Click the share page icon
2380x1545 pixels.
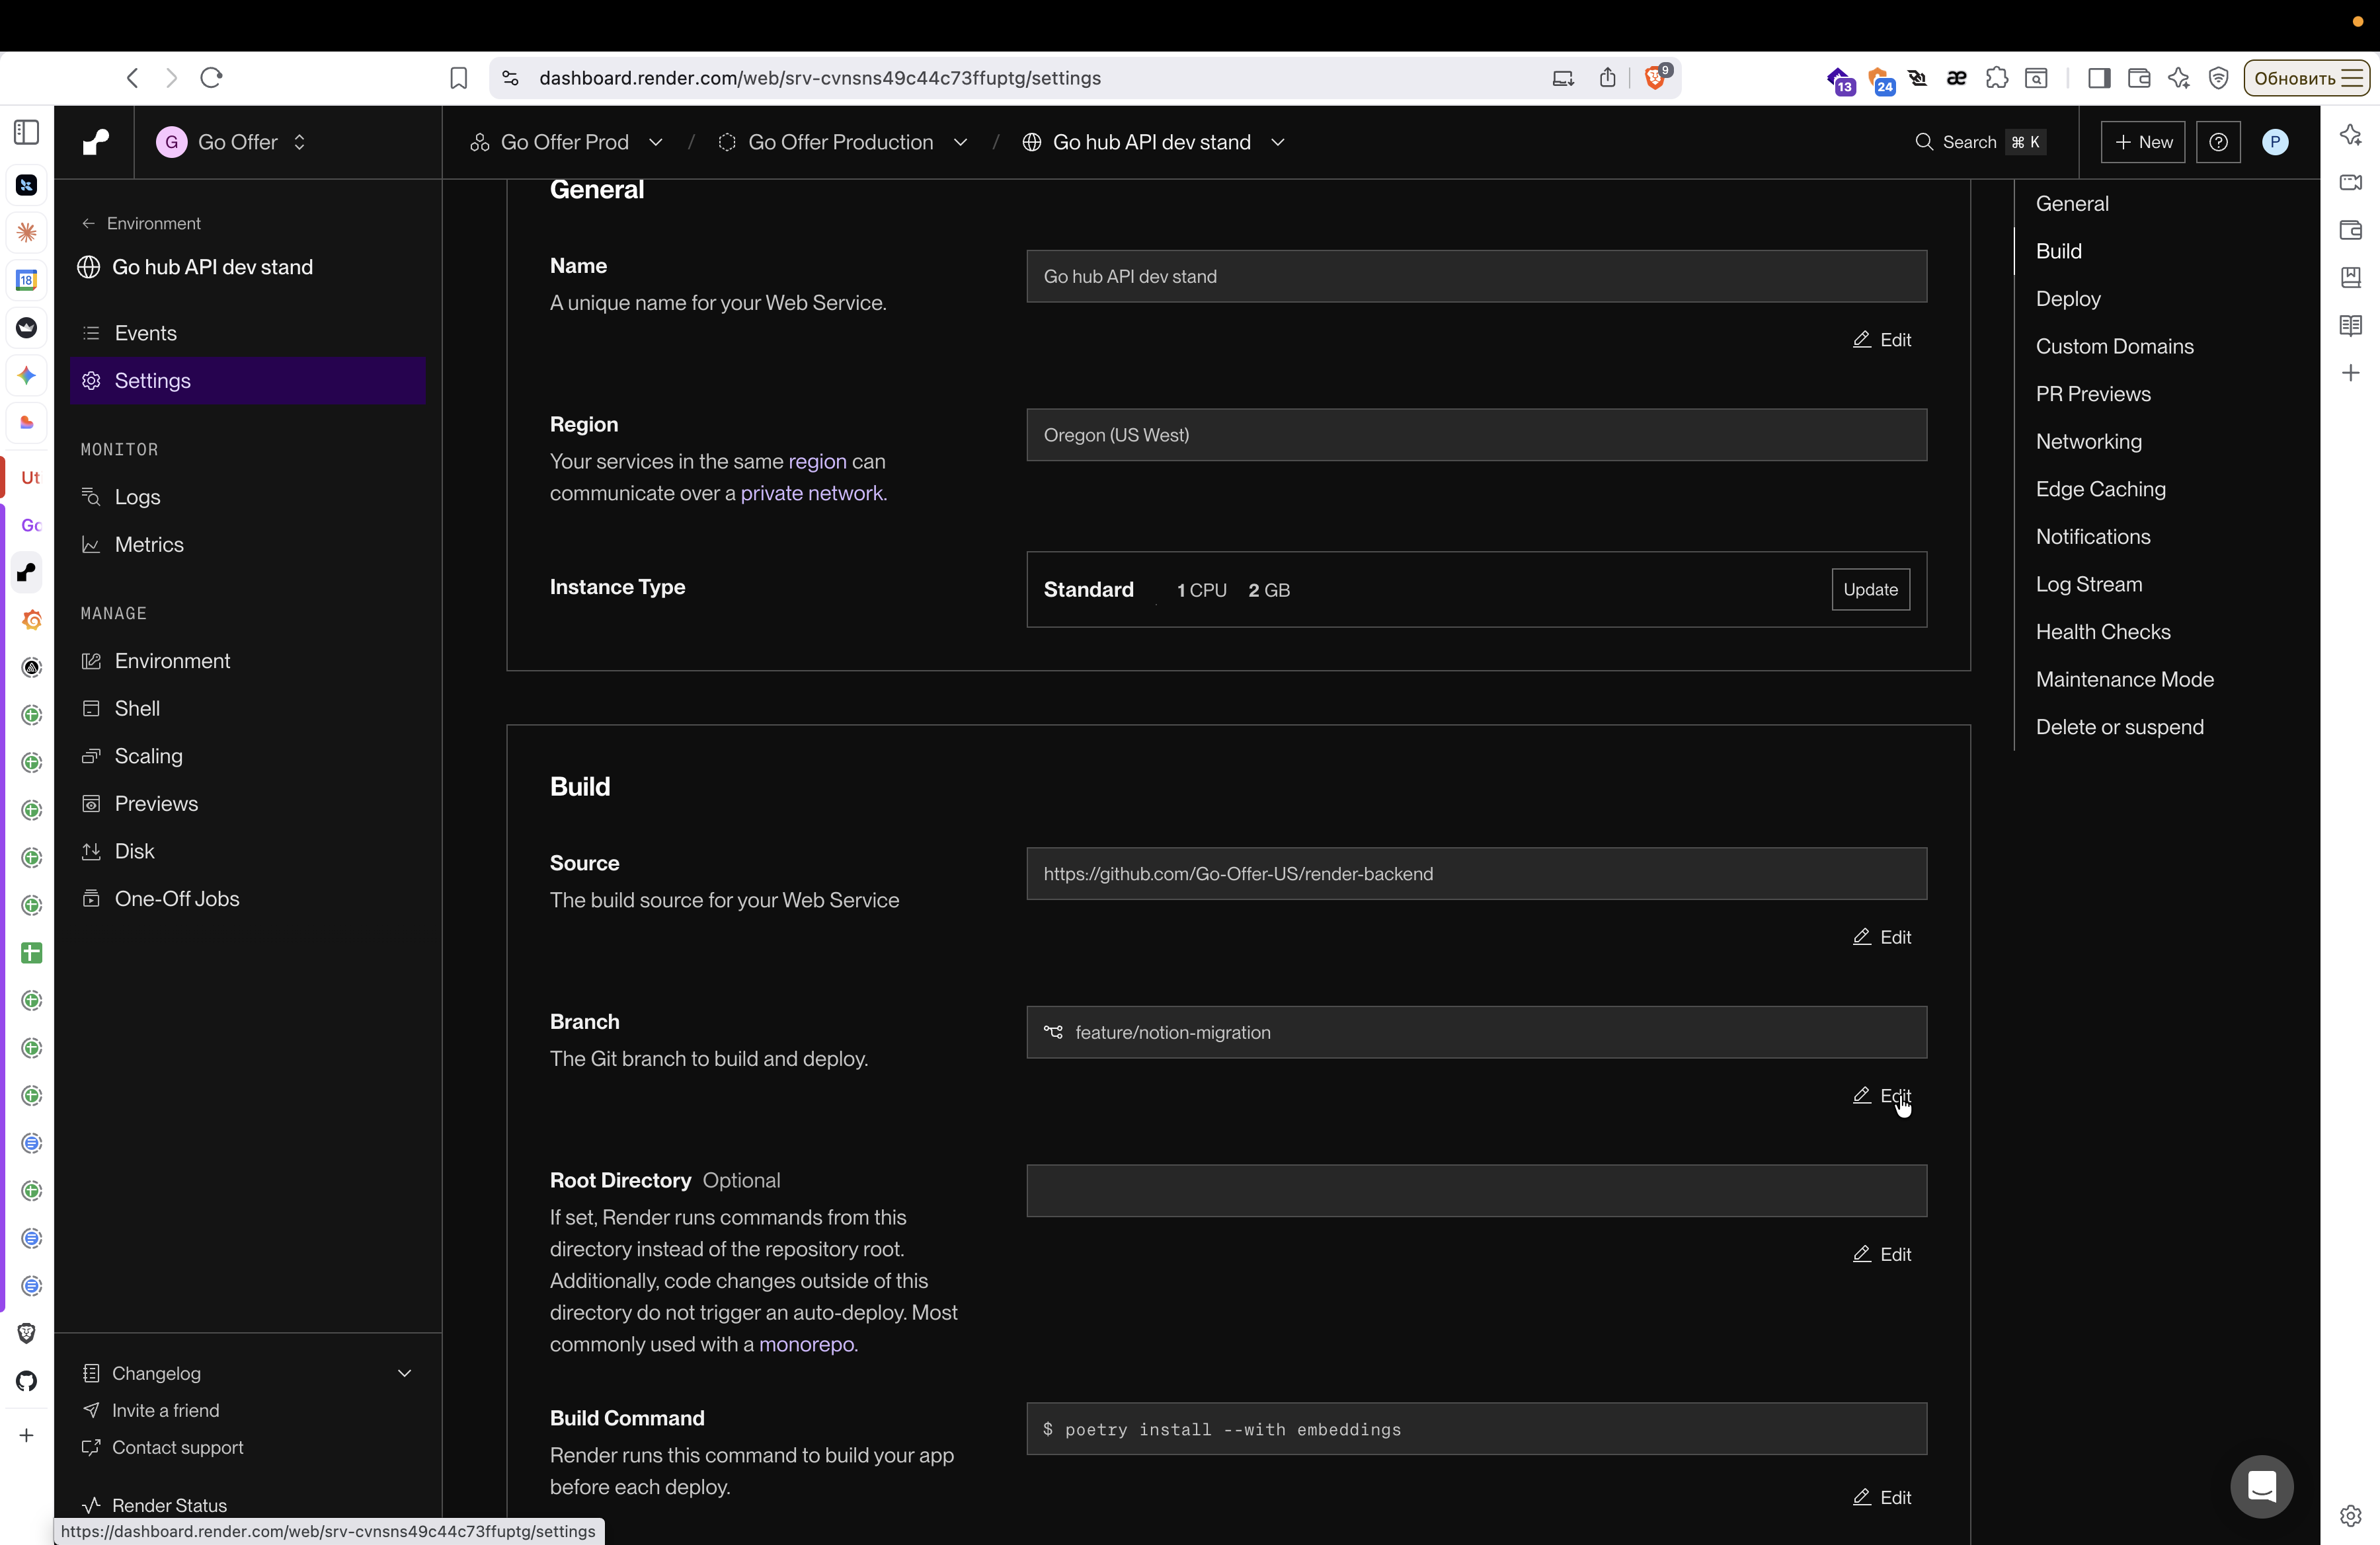point(1607,78)
